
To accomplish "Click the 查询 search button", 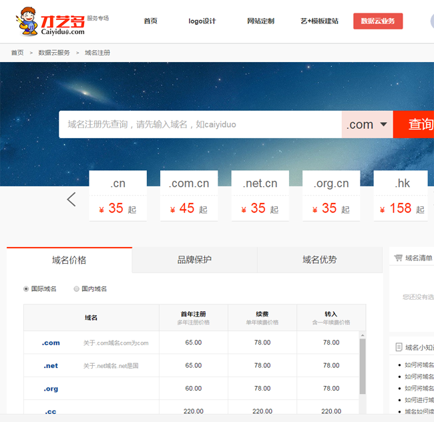I will pyautogui.click(x=417, y=125).
